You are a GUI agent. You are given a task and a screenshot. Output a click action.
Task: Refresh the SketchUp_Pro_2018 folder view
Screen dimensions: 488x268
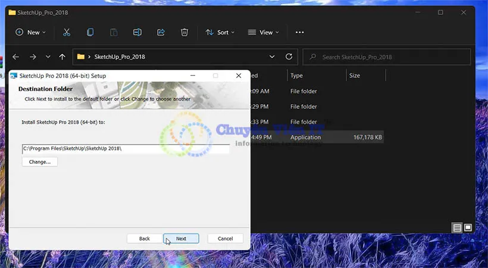coord(289,57)
